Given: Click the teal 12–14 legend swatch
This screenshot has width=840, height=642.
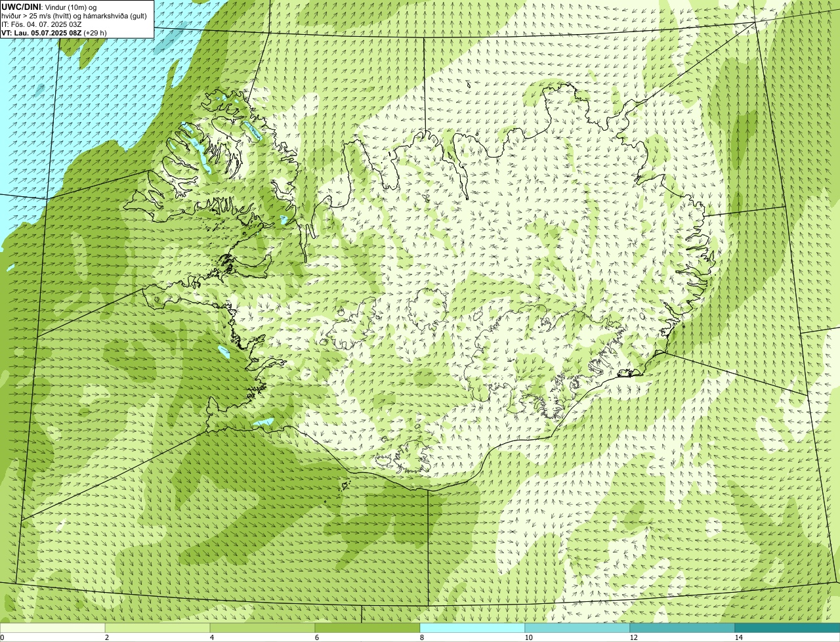Looking at the screenshot, I should 682,628.
